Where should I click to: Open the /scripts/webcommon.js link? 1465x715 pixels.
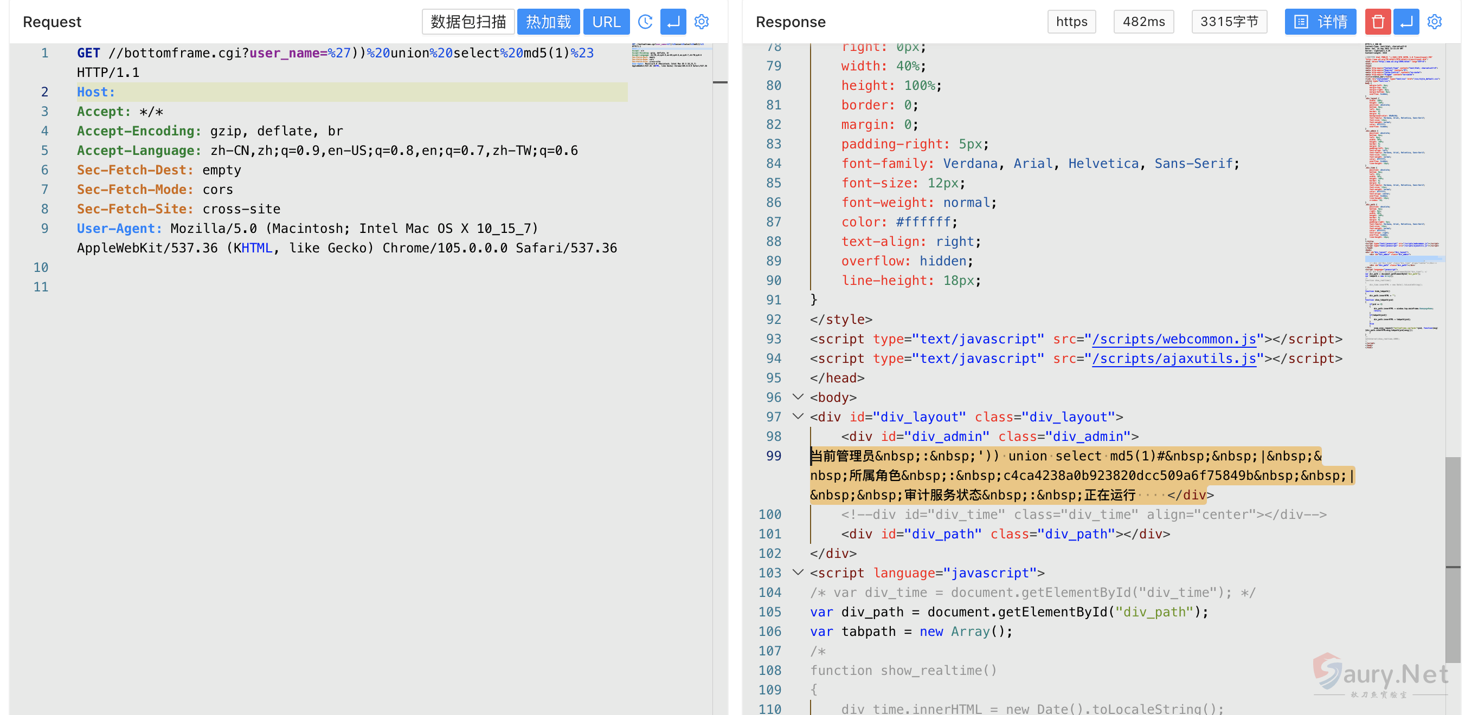(x=1174, y=339)
